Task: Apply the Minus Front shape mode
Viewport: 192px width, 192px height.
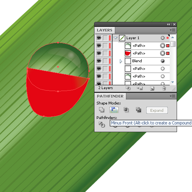Action: tap(114, 110)
